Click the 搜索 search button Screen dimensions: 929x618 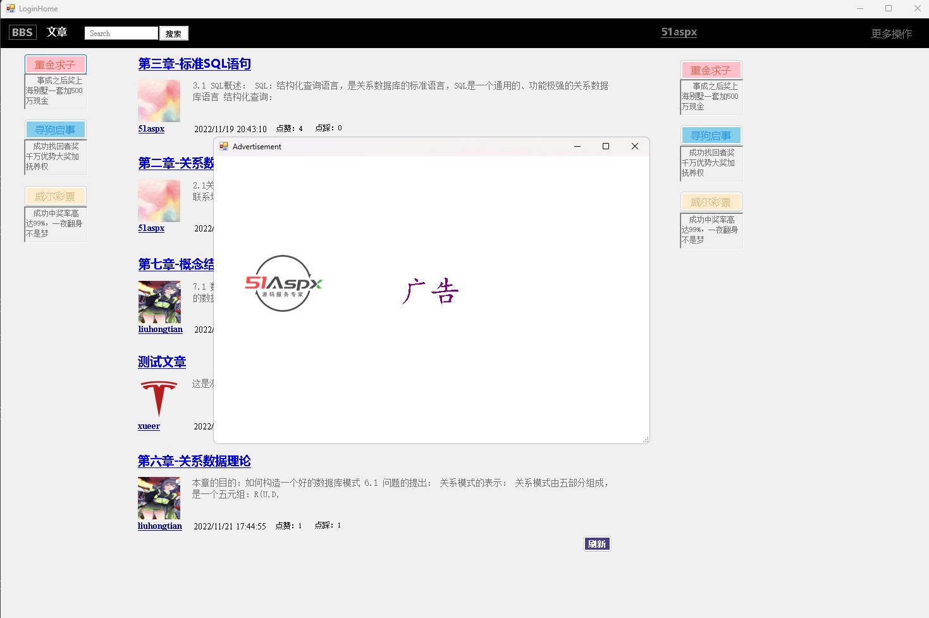coord(174,34)
